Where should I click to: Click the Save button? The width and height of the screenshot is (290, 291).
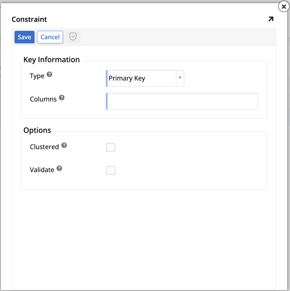pos(24,37)
